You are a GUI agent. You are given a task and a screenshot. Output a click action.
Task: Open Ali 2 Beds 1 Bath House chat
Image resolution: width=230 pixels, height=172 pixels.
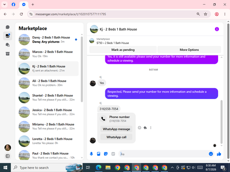[48, 83]
